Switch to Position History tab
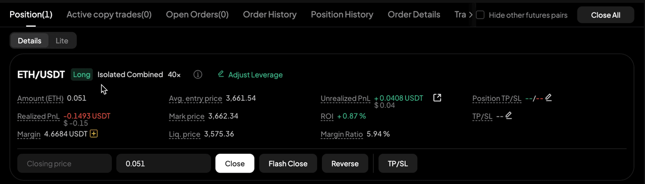The height and width of the screenshot is (184, 645). tap(342, 15)
